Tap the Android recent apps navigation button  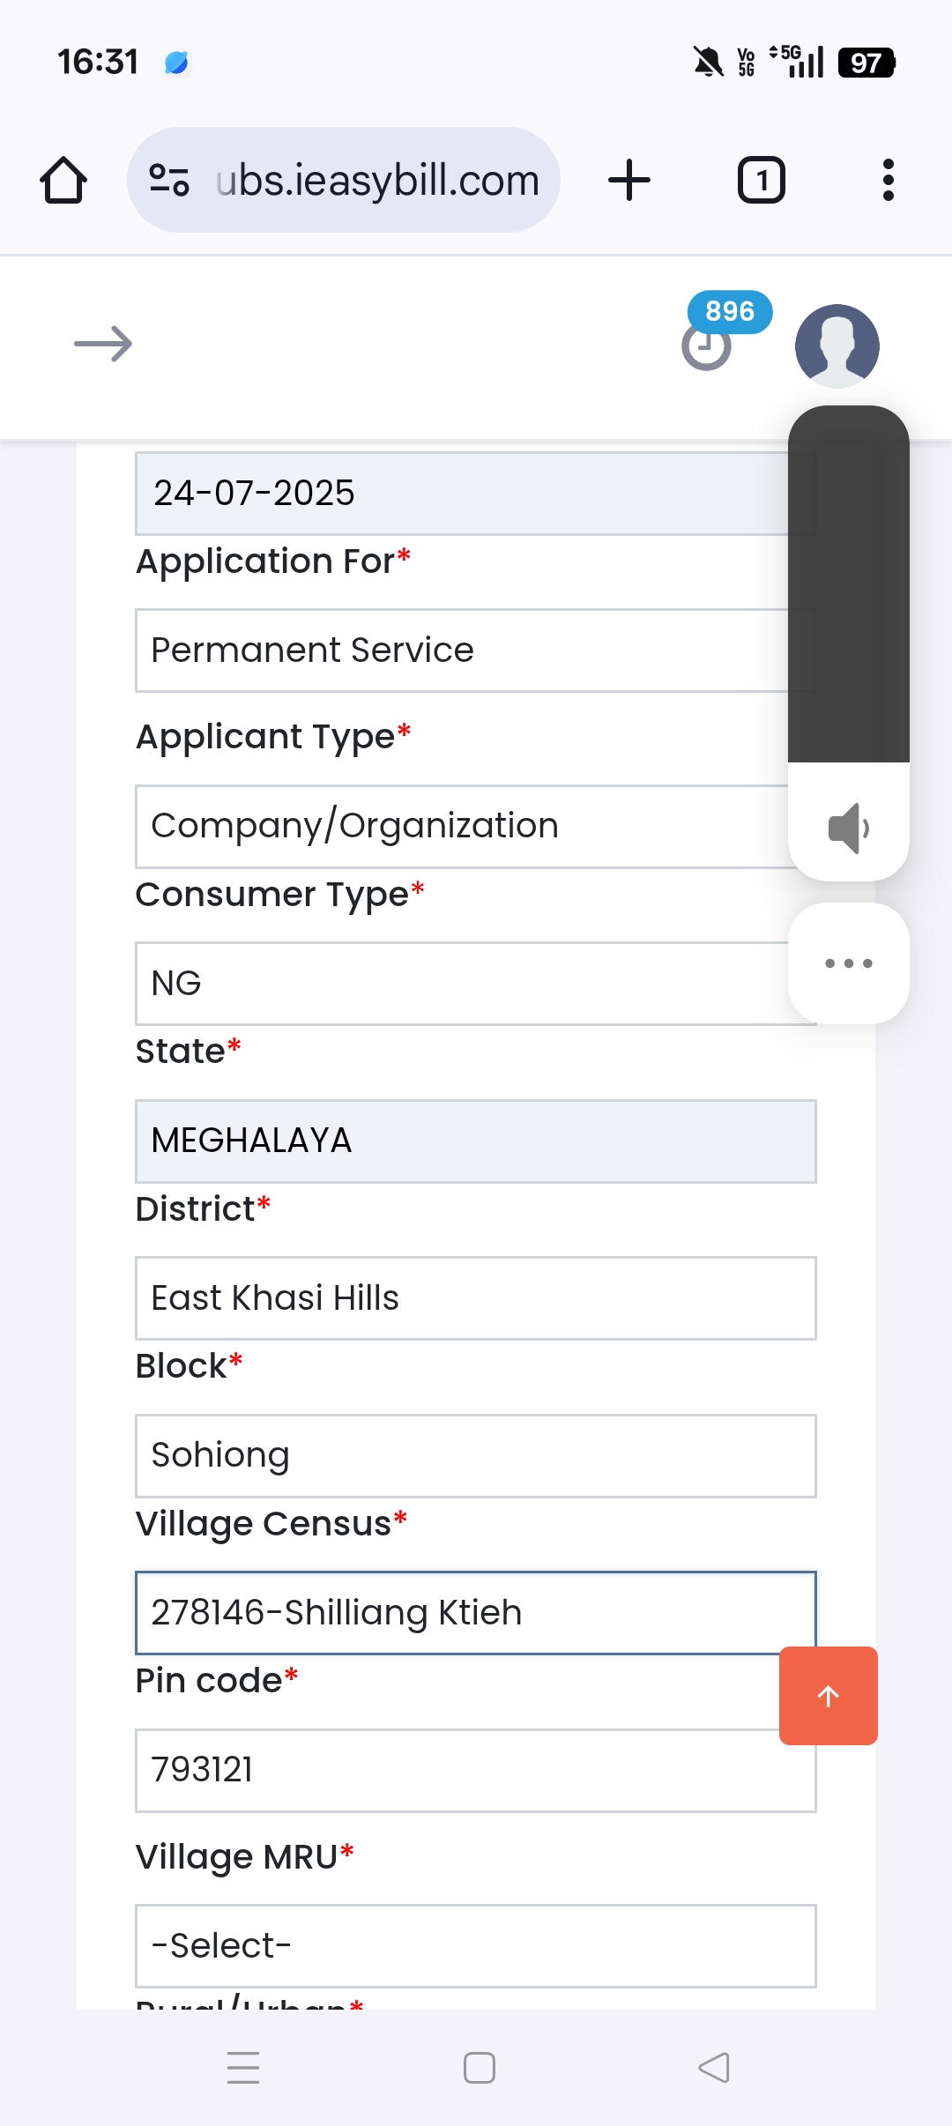click(243, 2067)
